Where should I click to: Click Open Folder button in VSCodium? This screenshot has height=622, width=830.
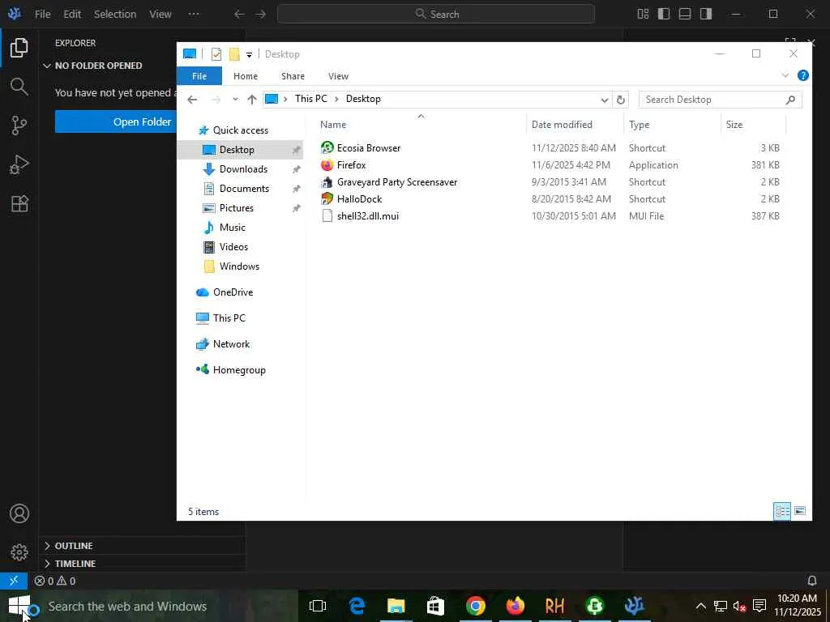coord(115,121)
